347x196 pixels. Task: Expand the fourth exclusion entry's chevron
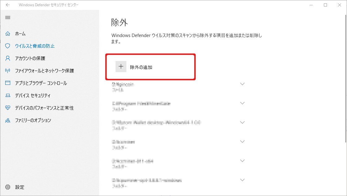tap(242, 142)
